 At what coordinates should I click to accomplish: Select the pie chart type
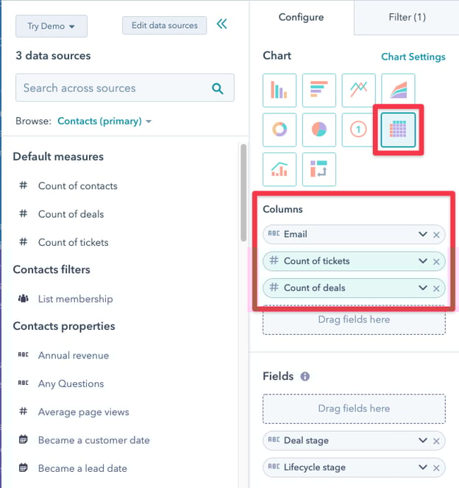pyautogui.click(x=319, y=130)
